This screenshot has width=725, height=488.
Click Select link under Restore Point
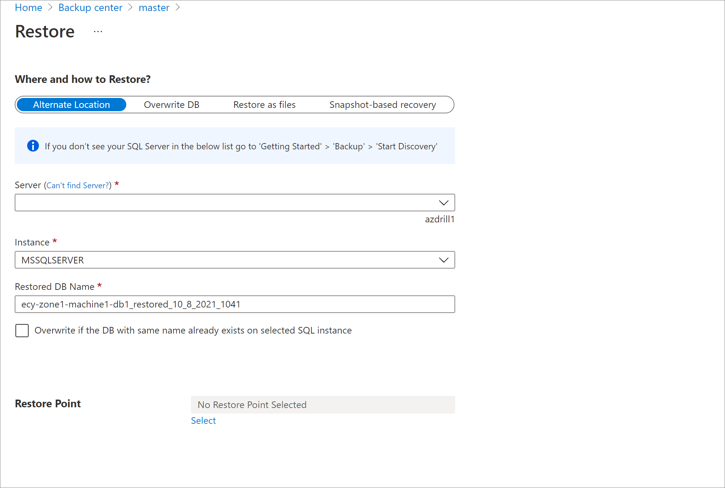coord(203,420)
